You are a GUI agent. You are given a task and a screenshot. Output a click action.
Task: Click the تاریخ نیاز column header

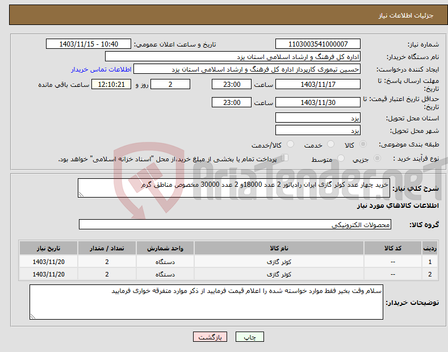49,248
